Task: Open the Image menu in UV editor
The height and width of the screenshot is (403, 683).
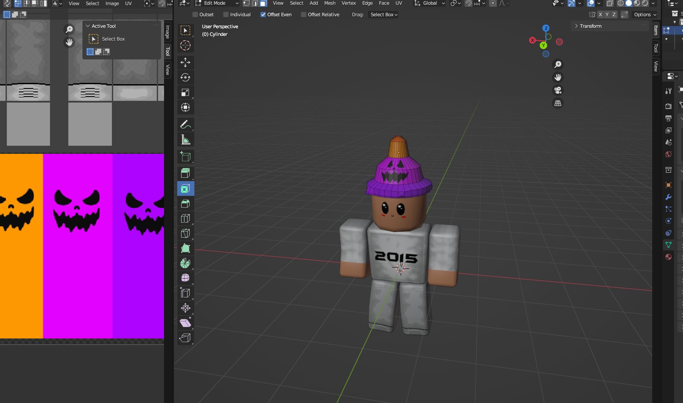Action: 112,3
